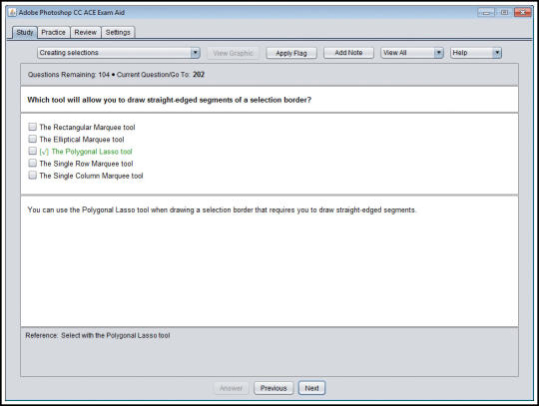Check the Elliptical Marquee tool option
The image size is (539, 406).
coord(32,139)
